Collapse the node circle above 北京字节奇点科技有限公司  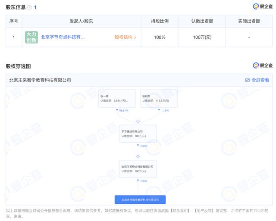click(138, 156)
